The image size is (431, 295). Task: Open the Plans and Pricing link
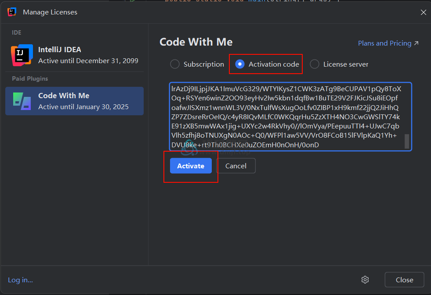pyautogui.click(x=388, y=43)
